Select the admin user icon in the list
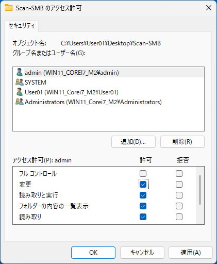The height and width of the screenshot is (264, 217). coord(20,73)
